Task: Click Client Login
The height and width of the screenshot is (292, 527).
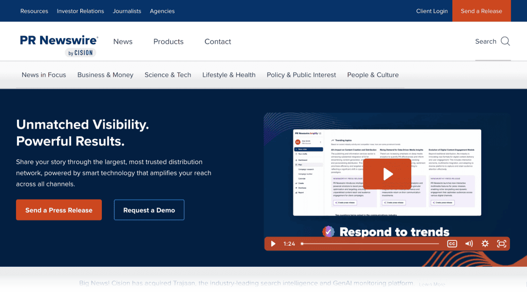Action: coord(432,11)
